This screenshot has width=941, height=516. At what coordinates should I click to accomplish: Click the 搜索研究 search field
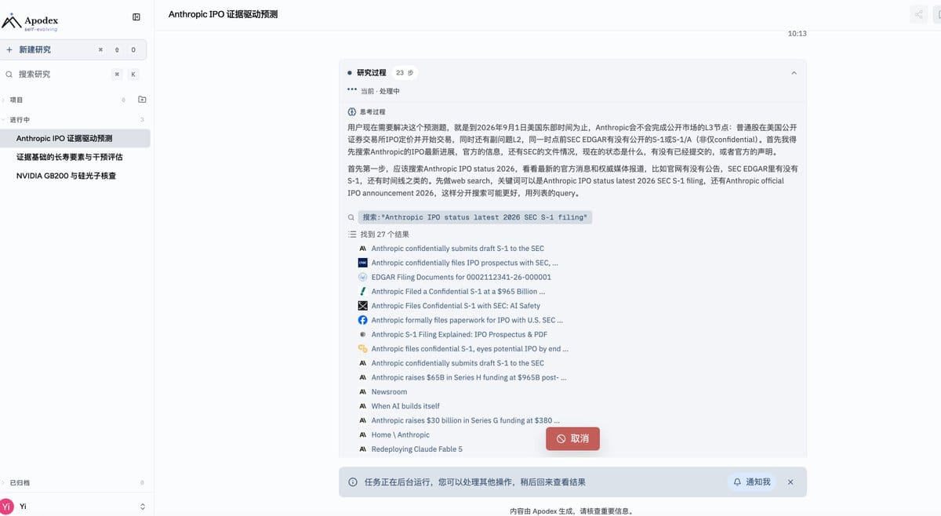tap(73, 74)
